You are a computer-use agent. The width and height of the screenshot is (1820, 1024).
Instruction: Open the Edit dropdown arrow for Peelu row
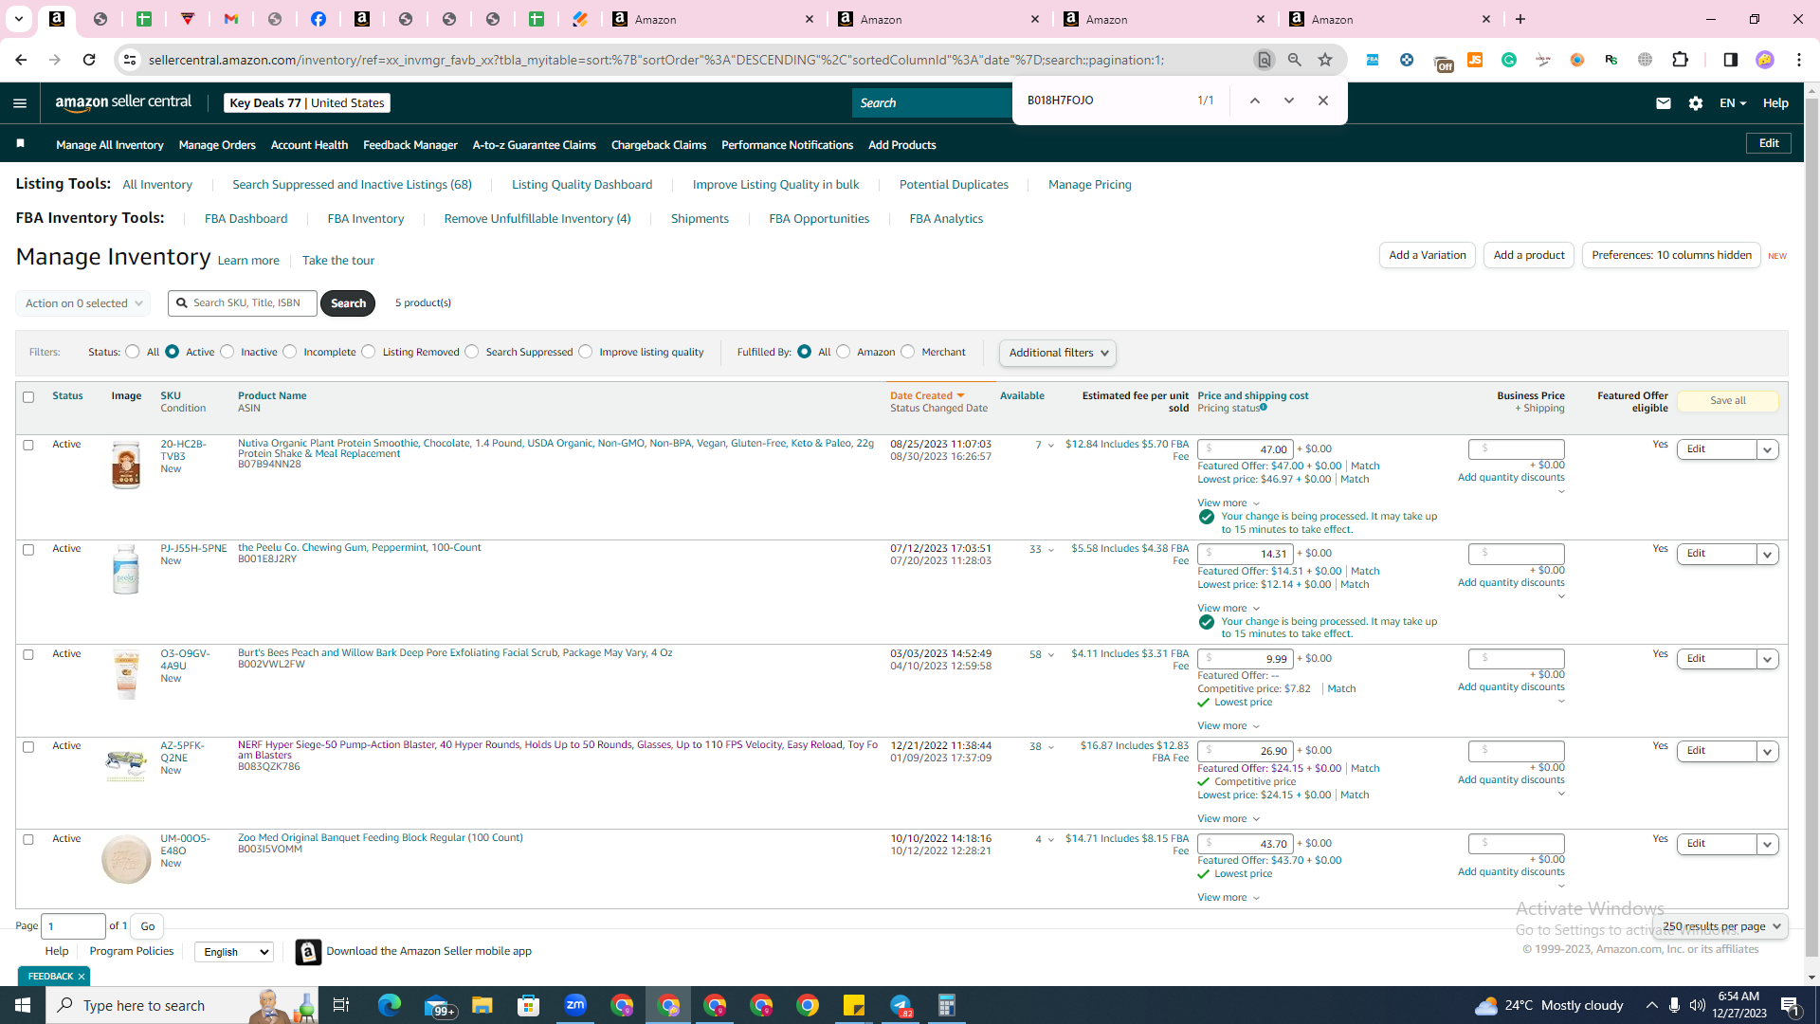(1768, 554)
